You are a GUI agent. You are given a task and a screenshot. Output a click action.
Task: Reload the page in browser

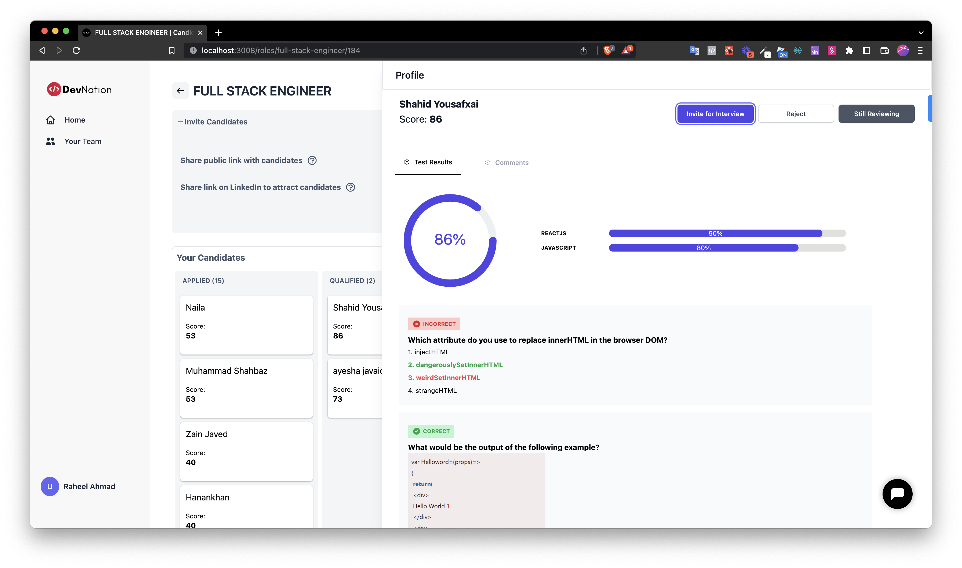click(x=76, y=50)
